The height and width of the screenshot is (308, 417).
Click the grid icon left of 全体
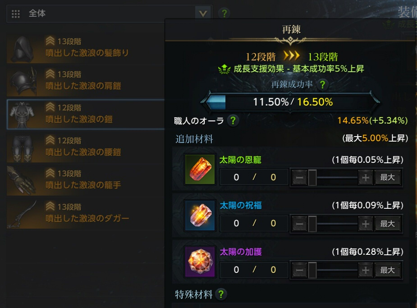(16, 14)
